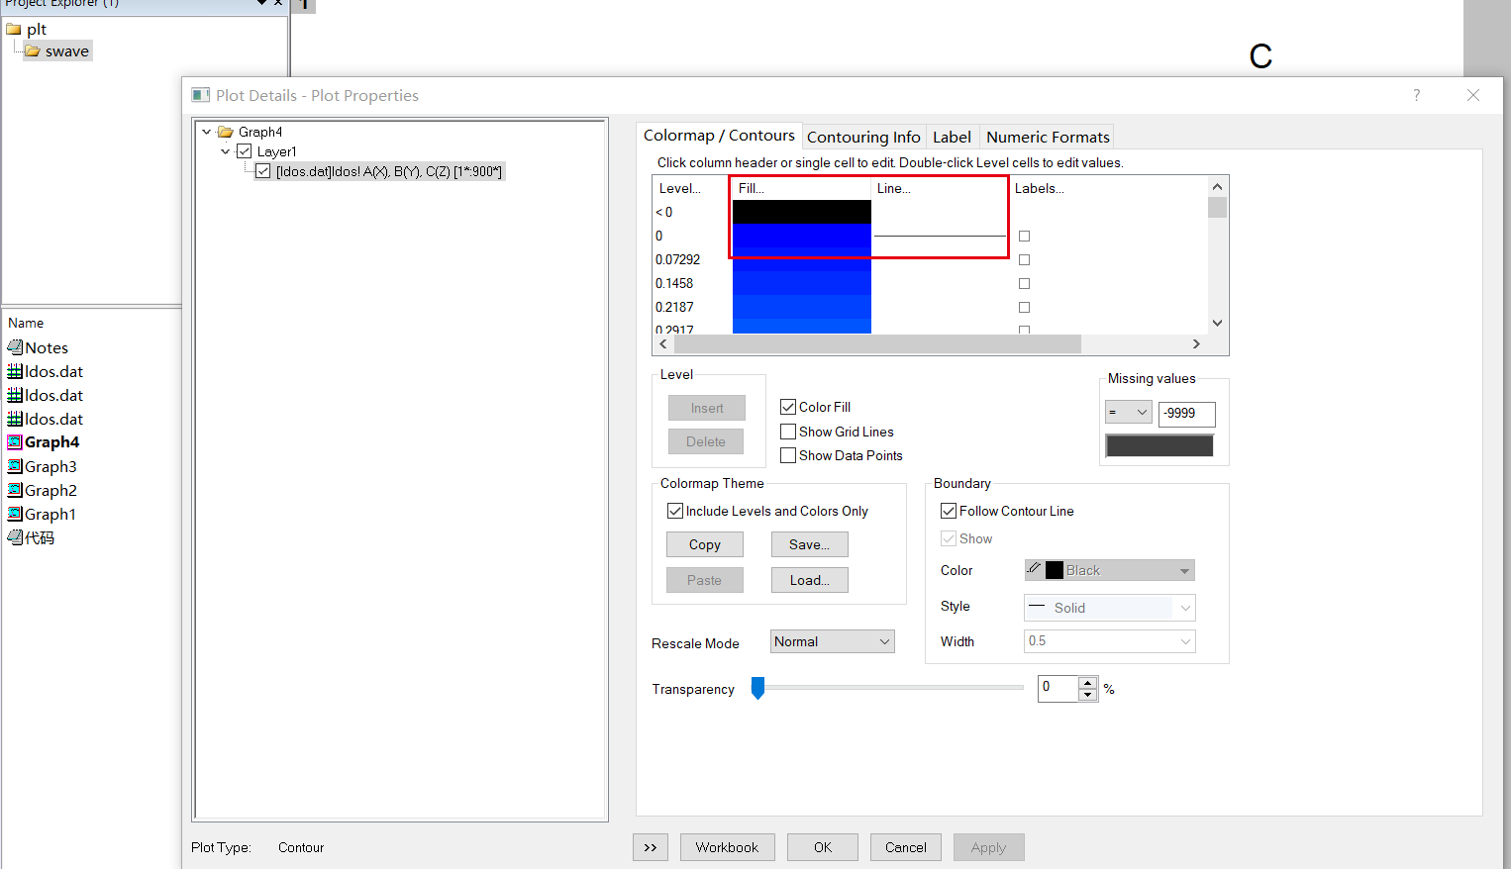Open the boundary Style dropdown

pos(1110,608)
